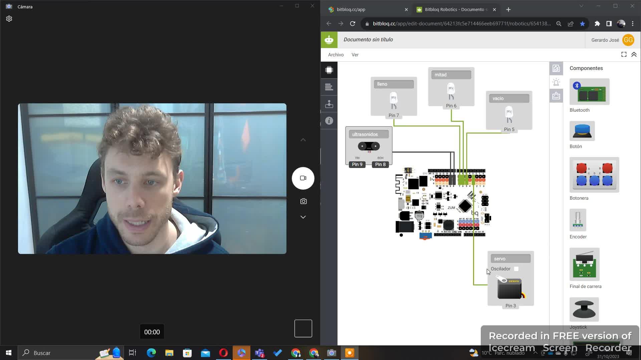Open the hardware tab chip icon
Image resolution: width=641 pixels, height=360 pixels.
(x=329, y=70)
